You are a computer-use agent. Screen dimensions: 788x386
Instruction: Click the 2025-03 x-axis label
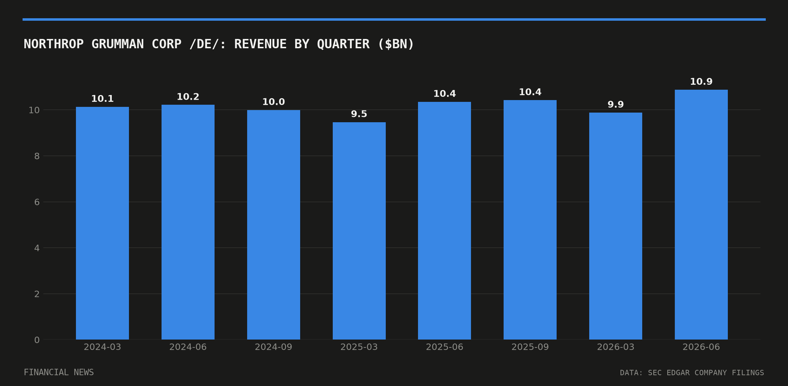pyautogui.click(x=359, y=347)
